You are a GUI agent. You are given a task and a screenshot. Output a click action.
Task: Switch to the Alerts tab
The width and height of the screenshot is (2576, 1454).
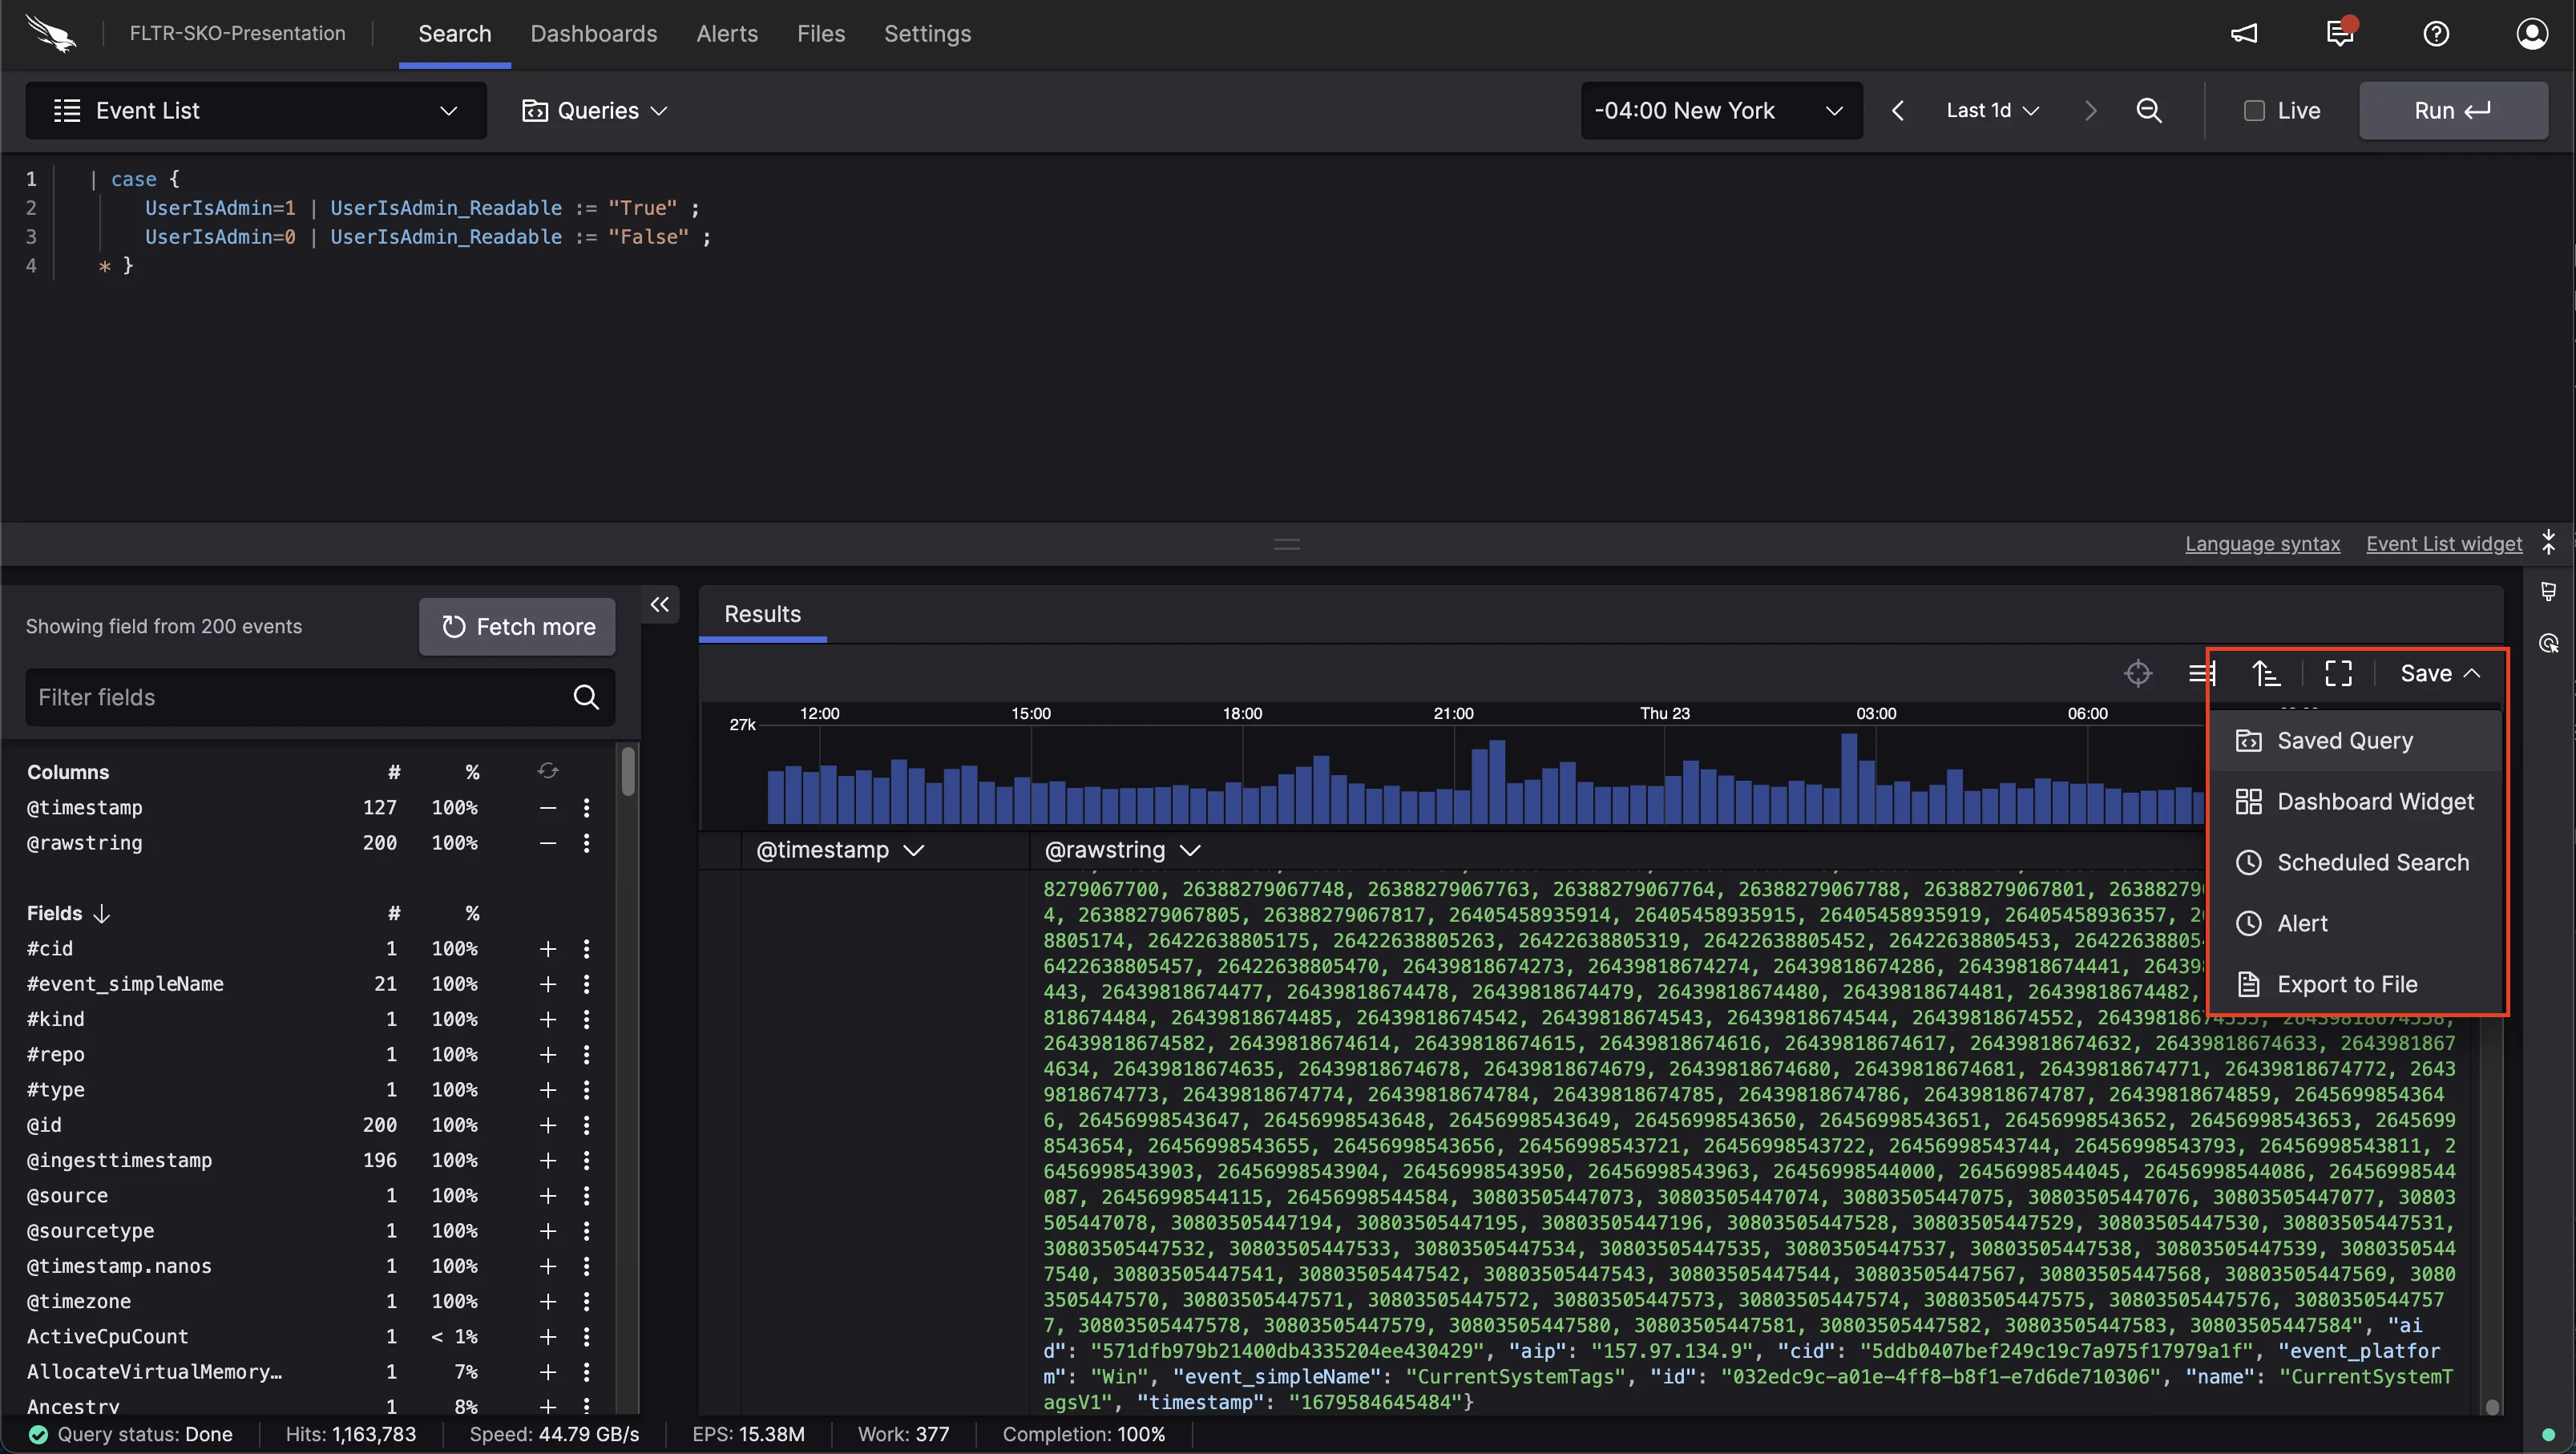point(727,33)
